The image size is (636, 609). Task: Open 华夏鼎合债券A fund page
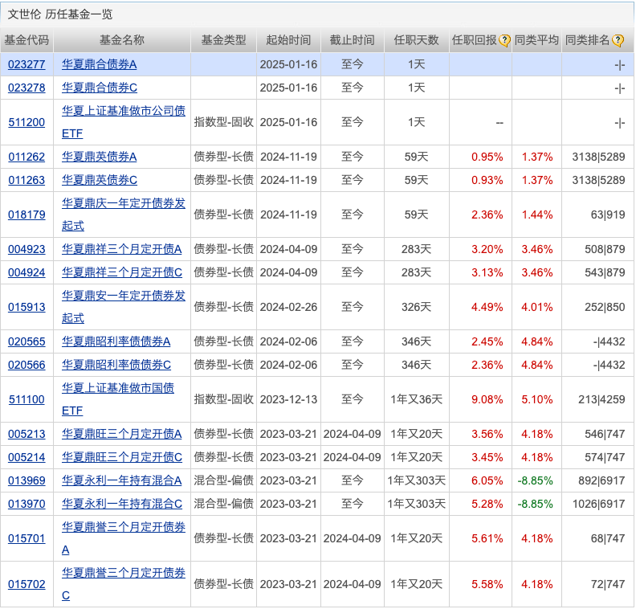click(100, 64)
